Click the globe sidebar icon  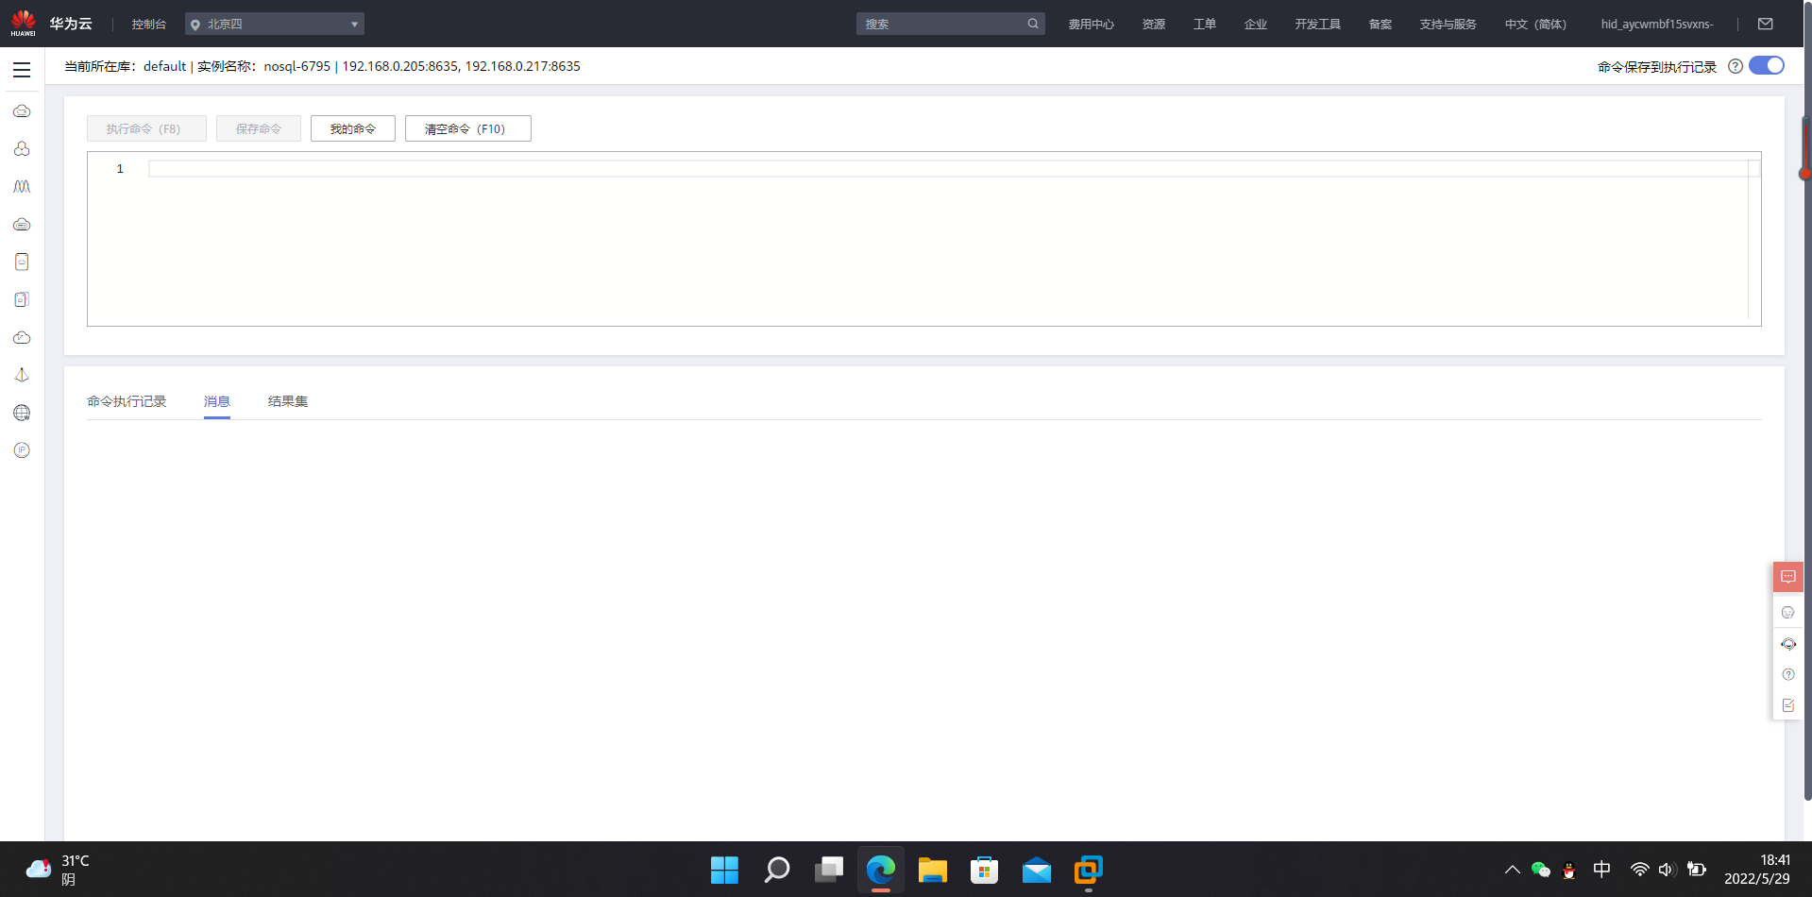point(22,413)
